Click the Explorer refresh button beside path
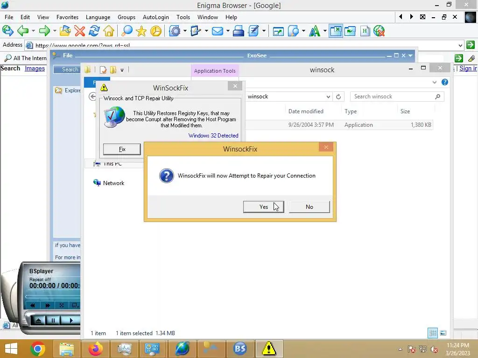Viewport: 478px width, 358px height. tap(338, 97)
